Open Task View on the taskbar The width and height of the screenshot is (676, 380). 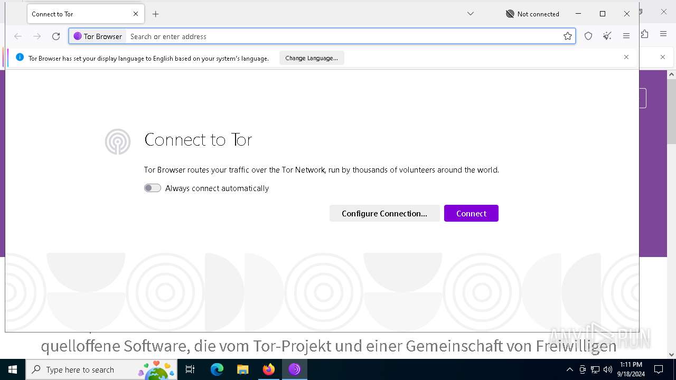(x=190, y=369)
